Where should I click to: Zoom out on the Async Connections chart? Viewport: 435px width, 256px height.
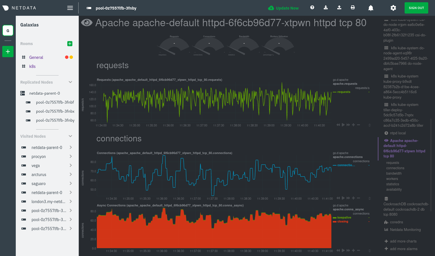[358, 250]
